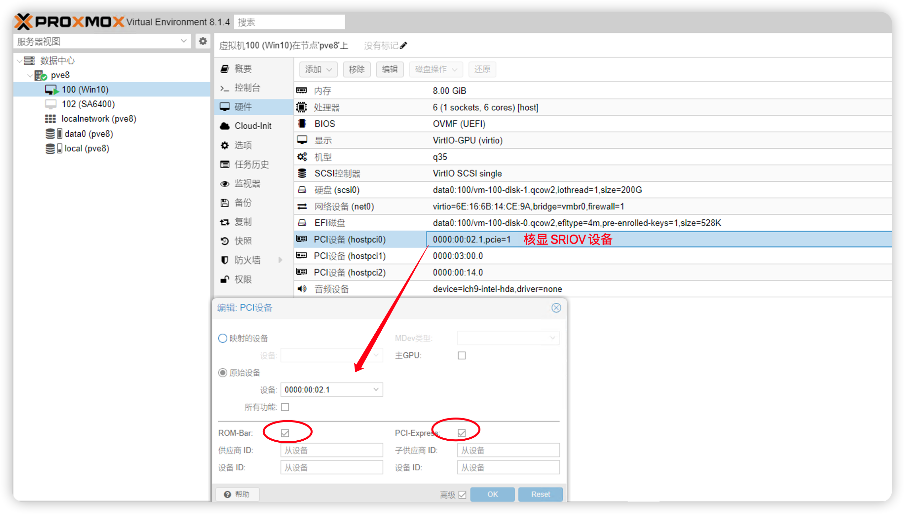
Task: Click the Proxmox logo icon
Action: tap(24, 22)
